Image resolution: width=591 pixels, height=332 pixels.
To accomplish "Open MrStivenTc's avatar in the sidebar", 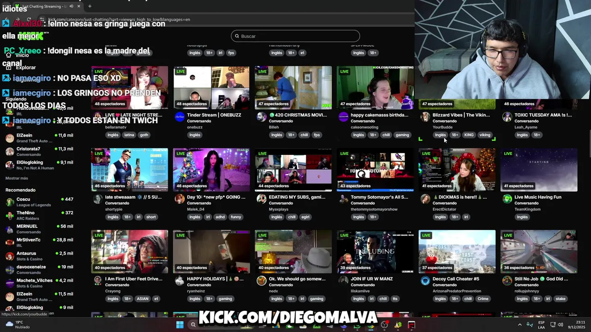I will [10, 243].
